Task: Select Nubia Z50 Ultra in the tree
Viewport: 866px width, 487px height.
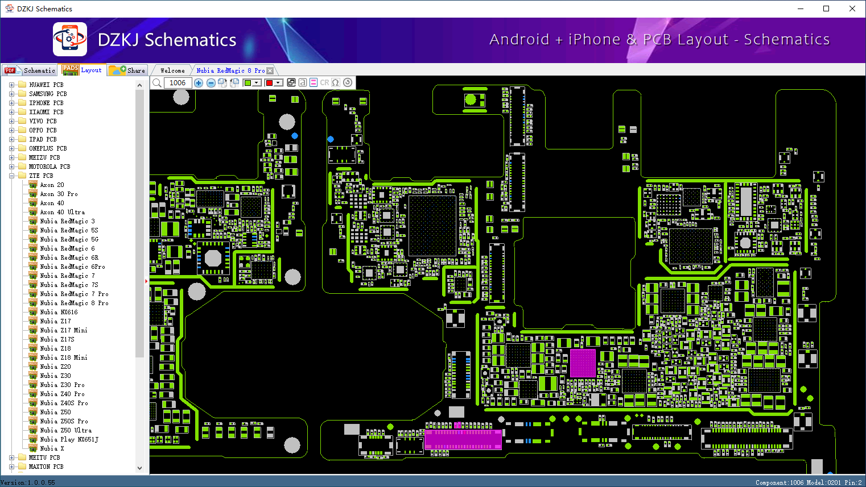Action: [x=65, y=430]
